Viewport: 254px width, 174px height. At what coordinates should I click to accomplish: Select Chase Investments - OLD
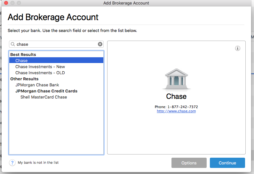(56, 73)
